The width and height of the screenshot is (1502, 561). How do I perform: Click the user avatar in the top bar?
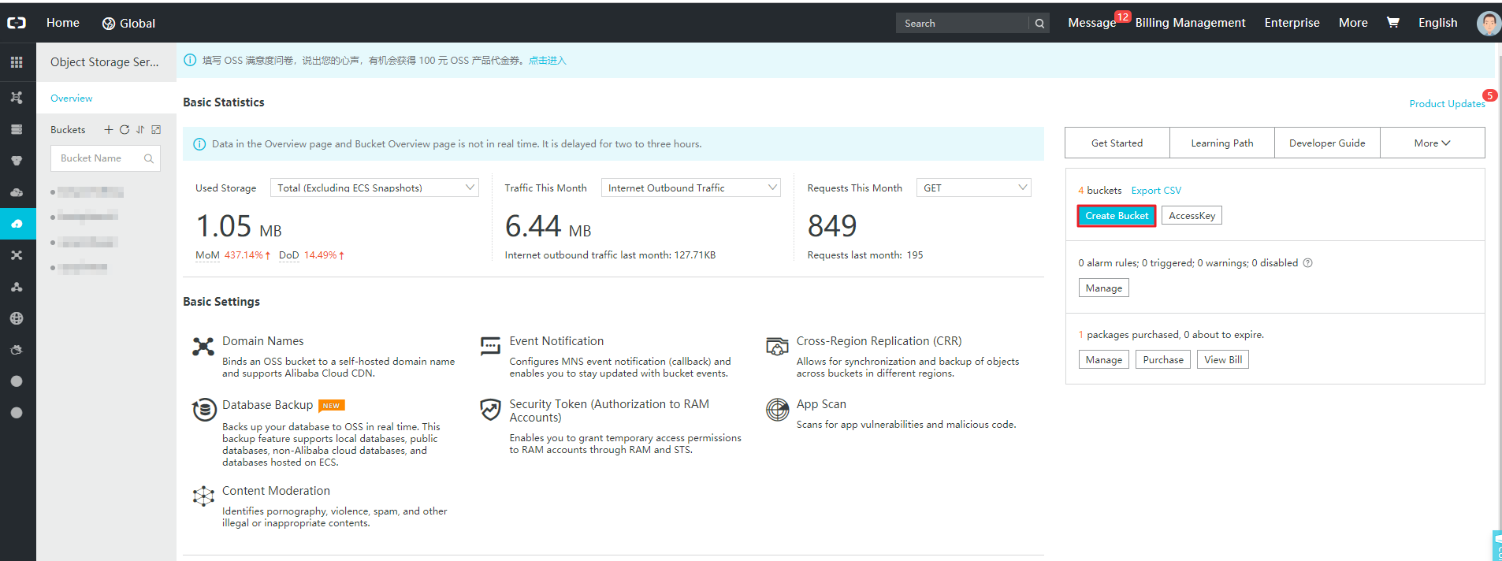(1488, 23)
